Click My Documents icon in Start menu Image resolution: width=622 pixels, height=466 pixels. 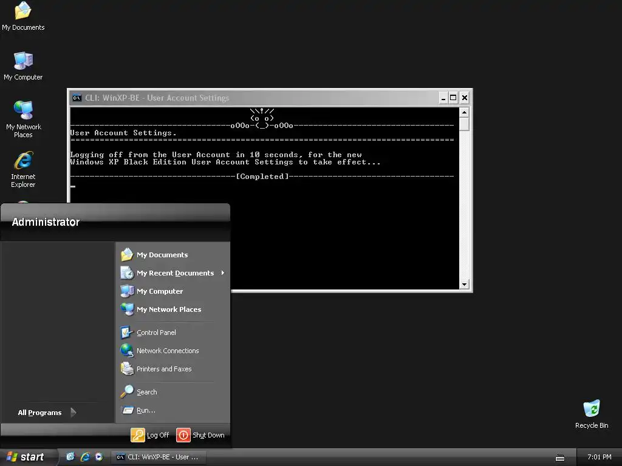[x=127, y=254]
